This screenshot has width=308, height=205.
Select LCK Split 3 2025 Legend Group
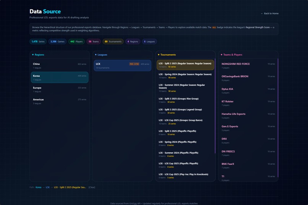[x=185, y=111]
